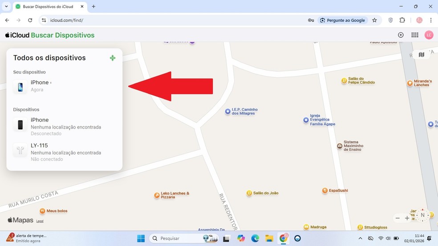Click the AirPods thumbnail icon
Image resolution: width=438 pixels, height=246 pixels.
(20, 150)
